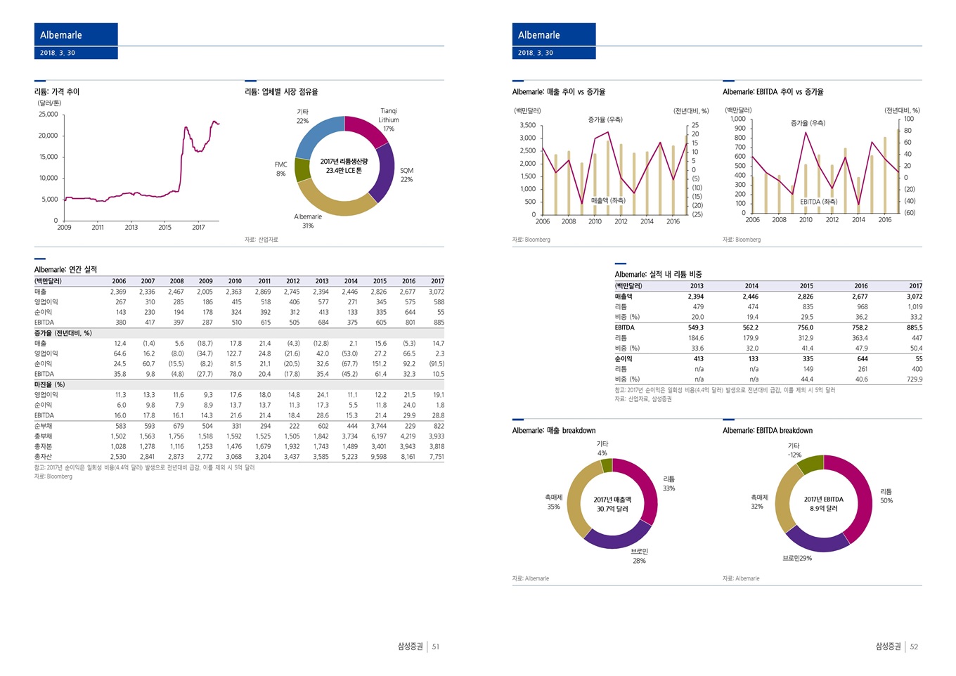
Task: Select the 마진율 (%) section row
Action: click(x=50, y=384)
